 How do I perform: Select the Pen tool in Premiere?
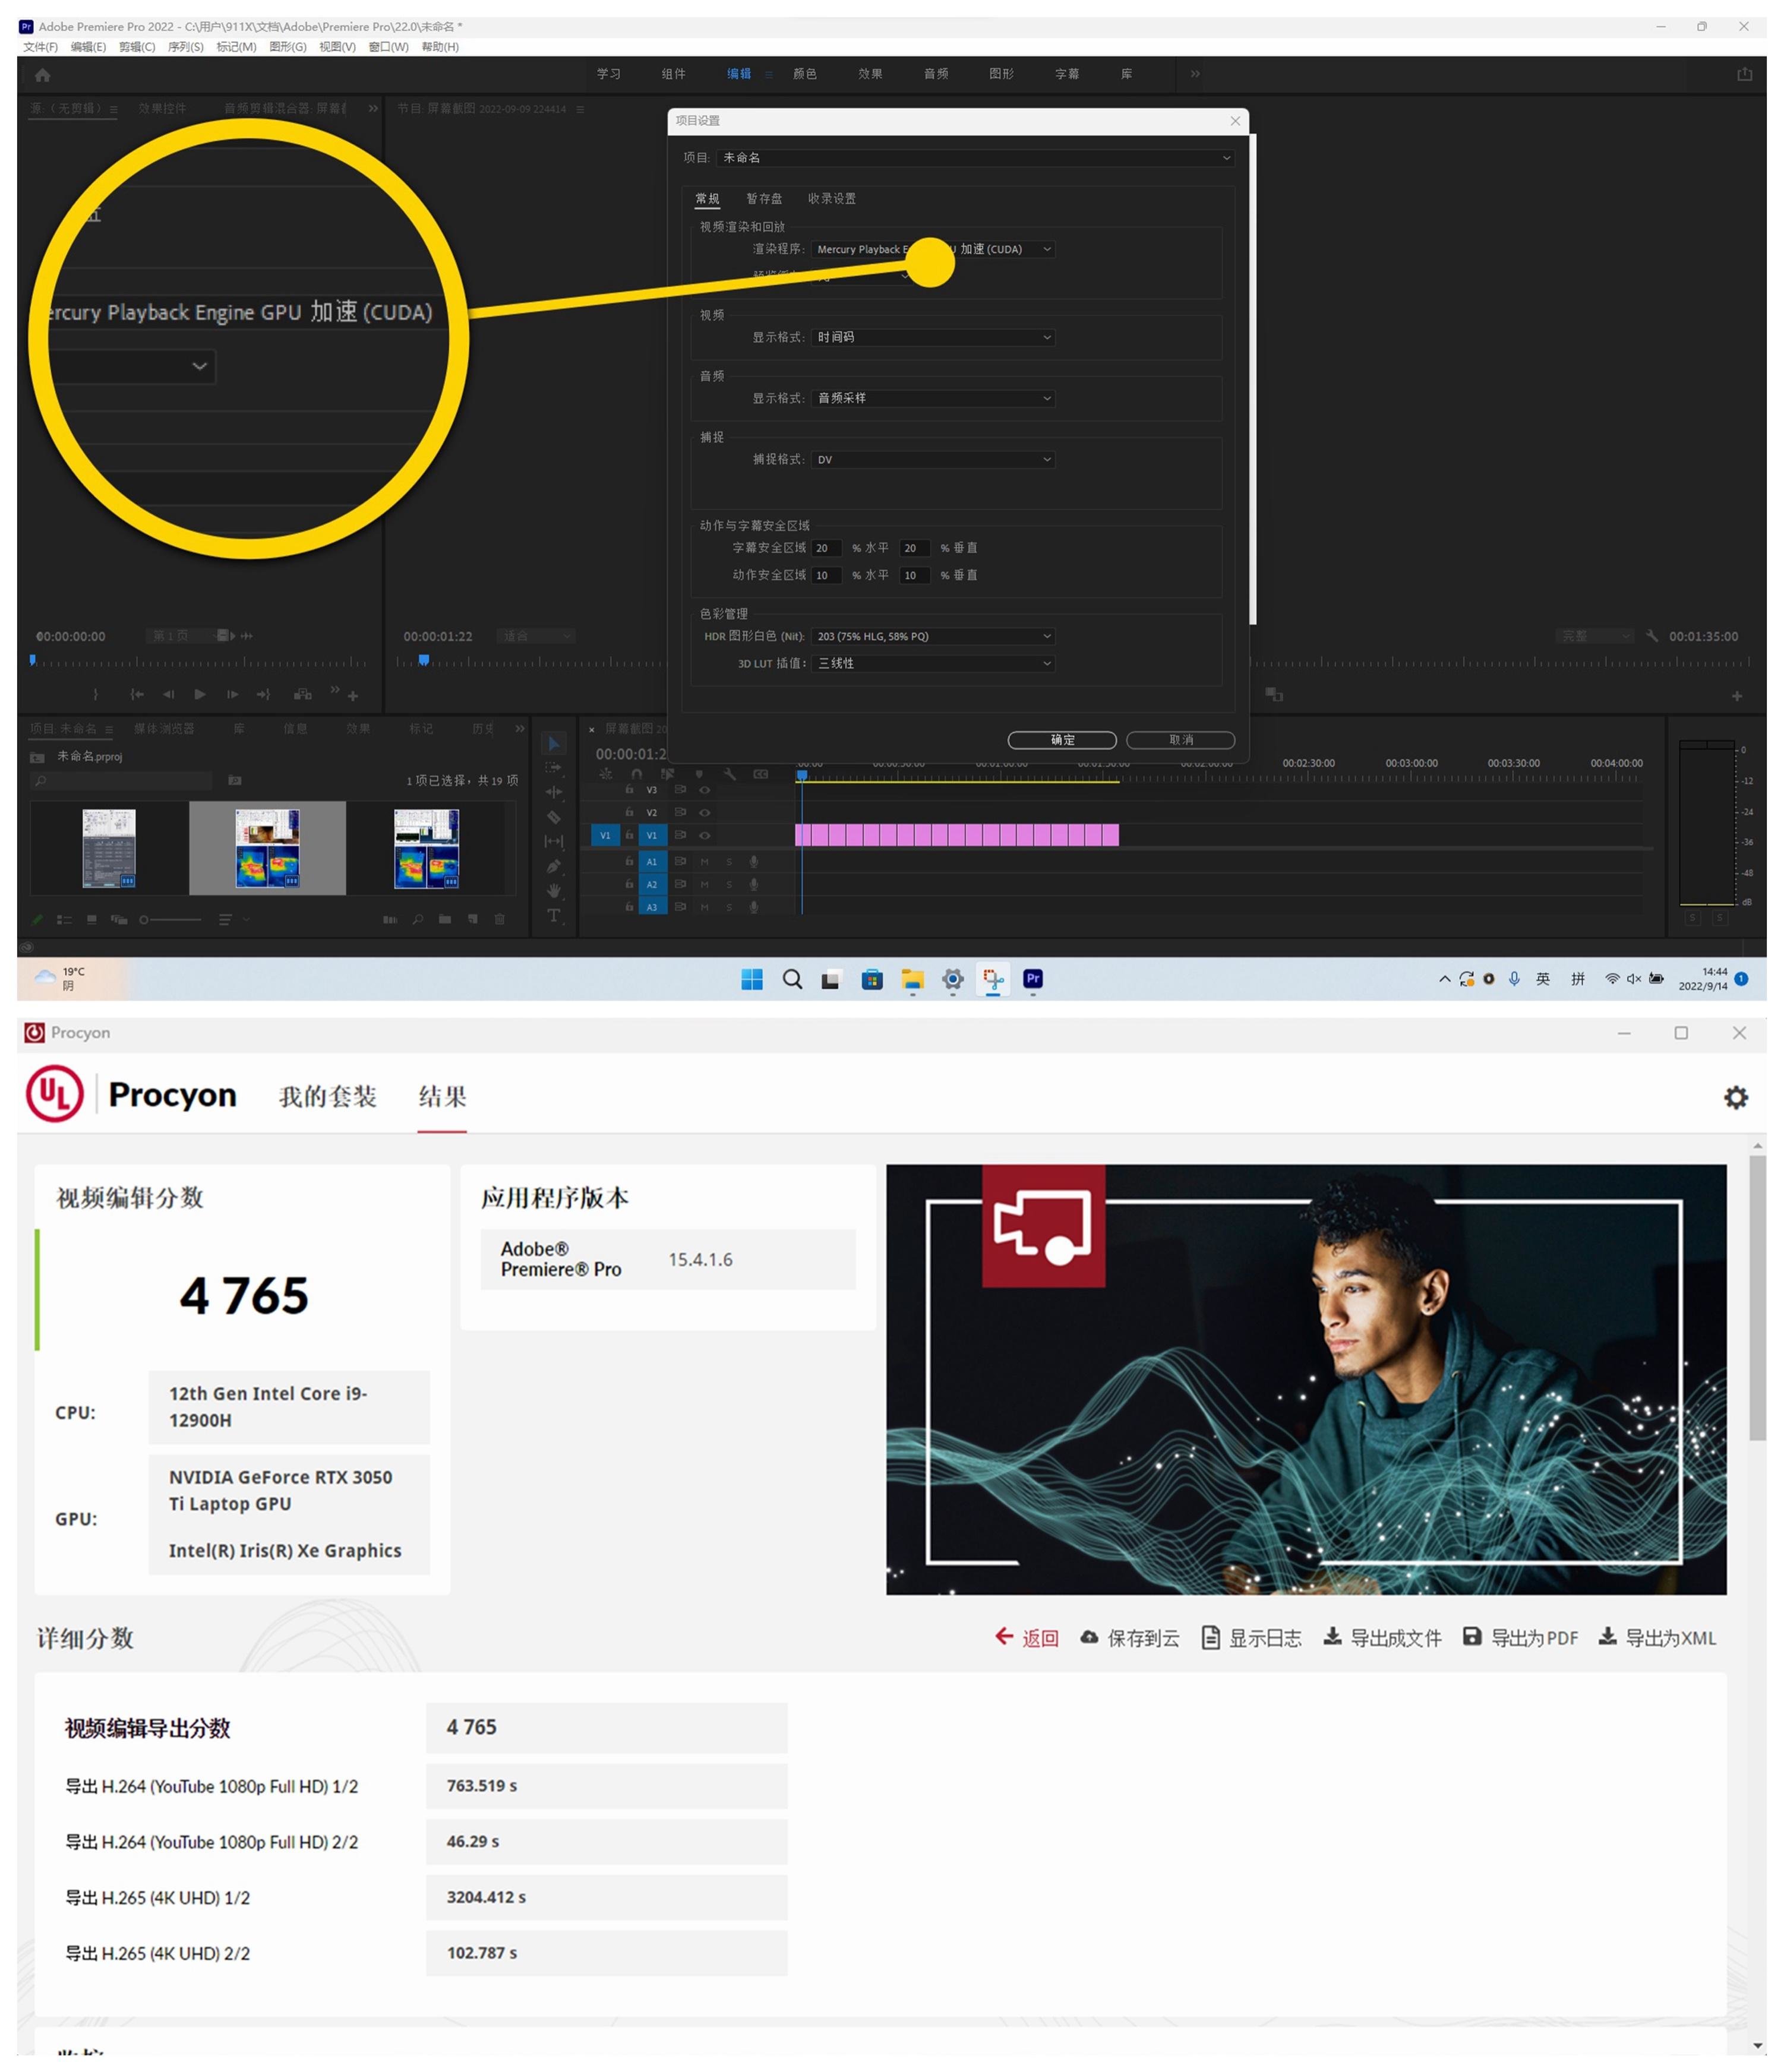[553, 866]
